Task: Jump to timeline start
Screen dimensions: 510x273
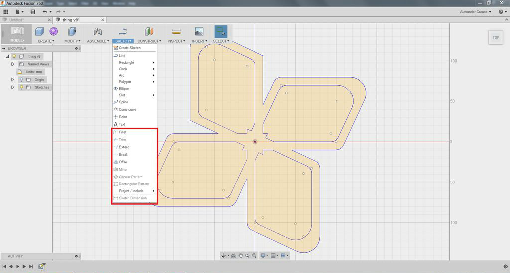Action: point(4,266)
